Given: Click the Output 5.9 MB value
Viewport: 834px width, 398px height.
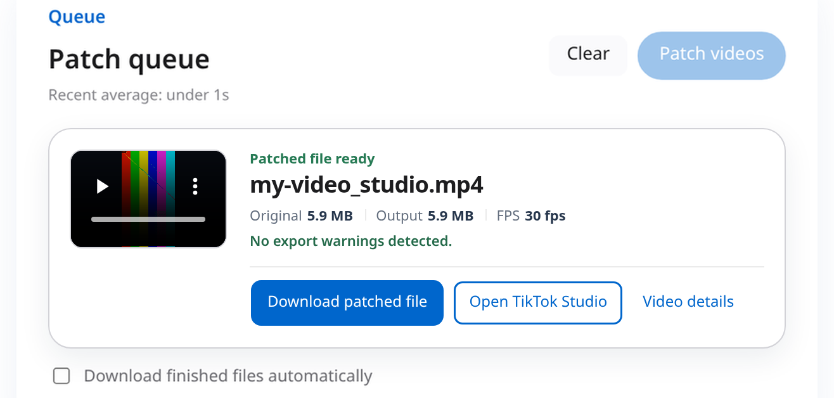Looking at the screenshot, I should 451,216.
